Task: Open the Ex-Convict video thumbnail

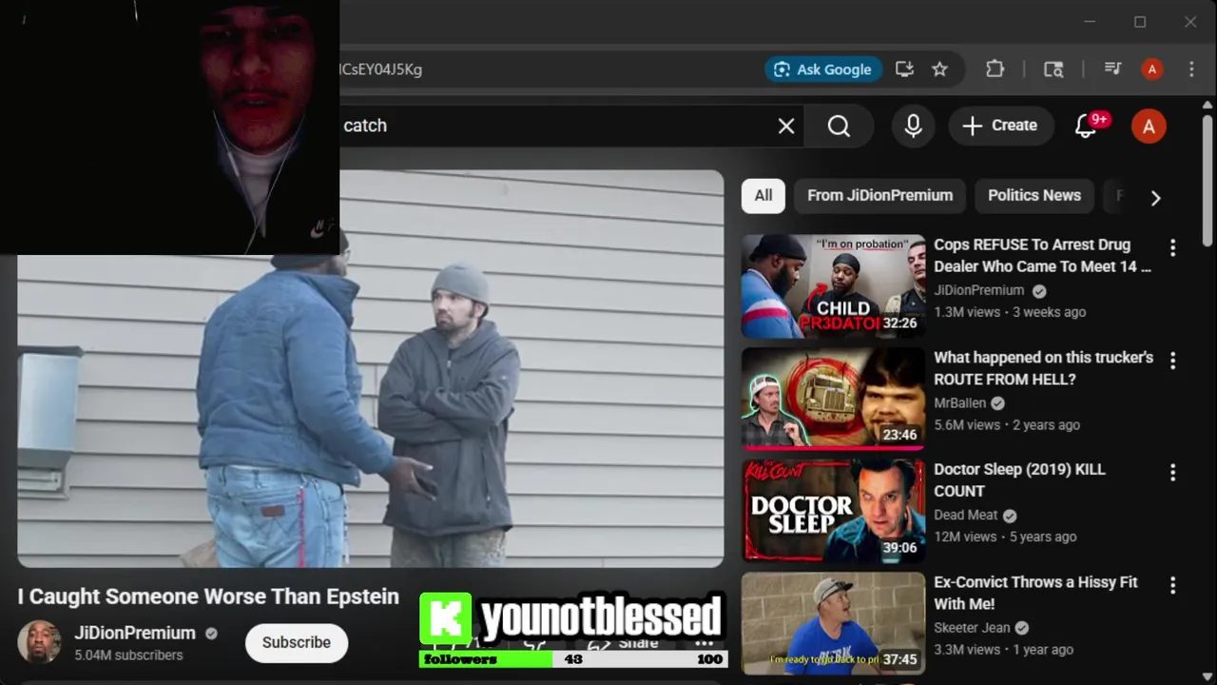Action: (x=833, y=623)
